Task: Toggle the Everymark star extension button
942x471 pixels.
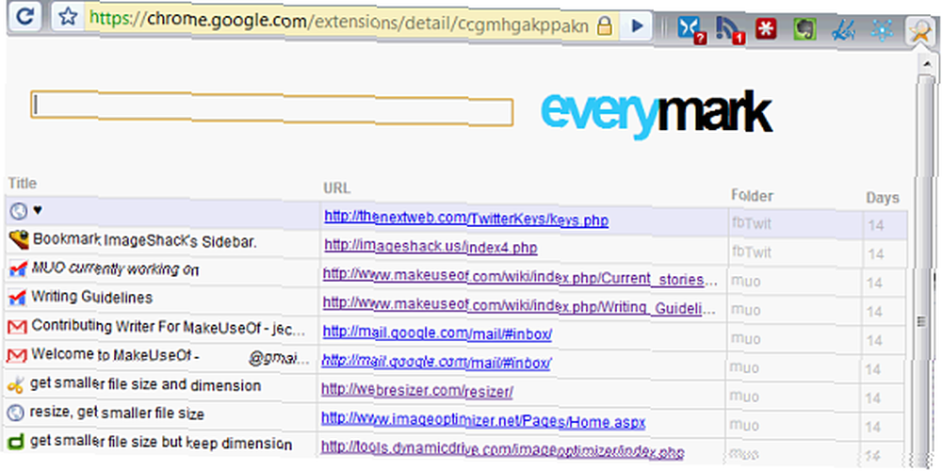Action: click(x=918, y=31)
